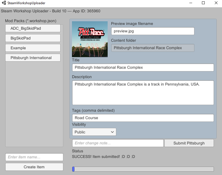Screen dimensions: 222x175
Task: Edit the preview image filename field
Action: (153, 31)
